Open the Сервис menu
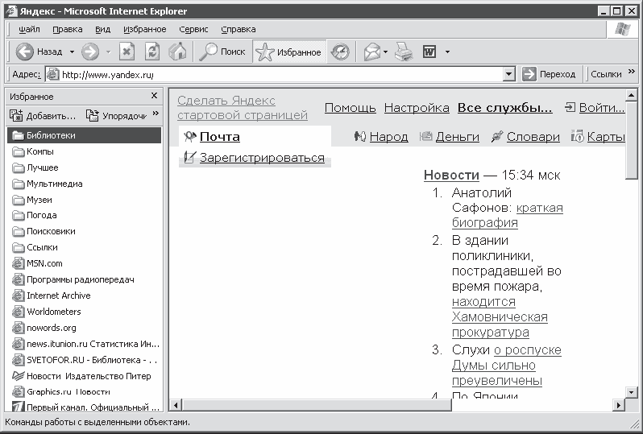 [193, 29]
